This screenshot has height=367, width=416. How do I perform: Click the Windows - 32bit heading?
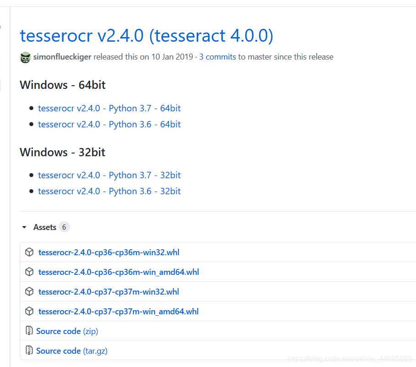click(x=63, y=153)
